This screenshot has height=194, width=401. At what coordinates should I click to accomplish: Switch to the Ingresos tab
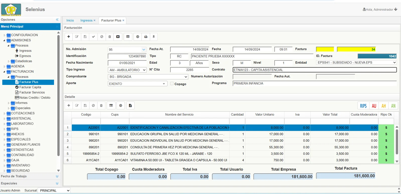pyautogui.click(x=86, y=20)
